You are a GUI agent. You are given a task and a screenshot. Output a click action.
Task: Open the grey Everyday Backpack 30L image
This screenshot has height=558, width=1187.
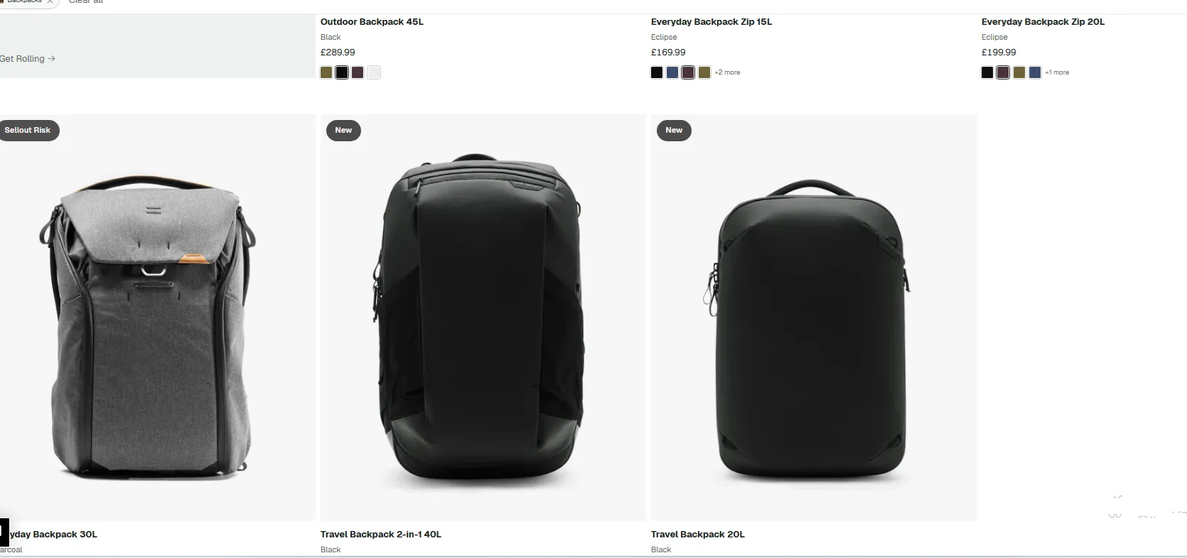point(157,318)
